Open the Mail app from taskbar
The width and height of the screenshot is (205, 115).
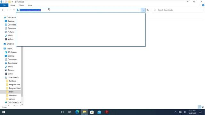pyautogui.click(x=99, y=112)
